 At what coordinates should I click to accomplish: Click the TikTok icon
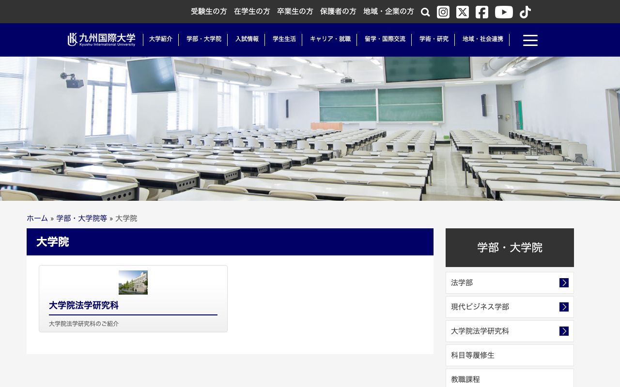tap(525, 12)
